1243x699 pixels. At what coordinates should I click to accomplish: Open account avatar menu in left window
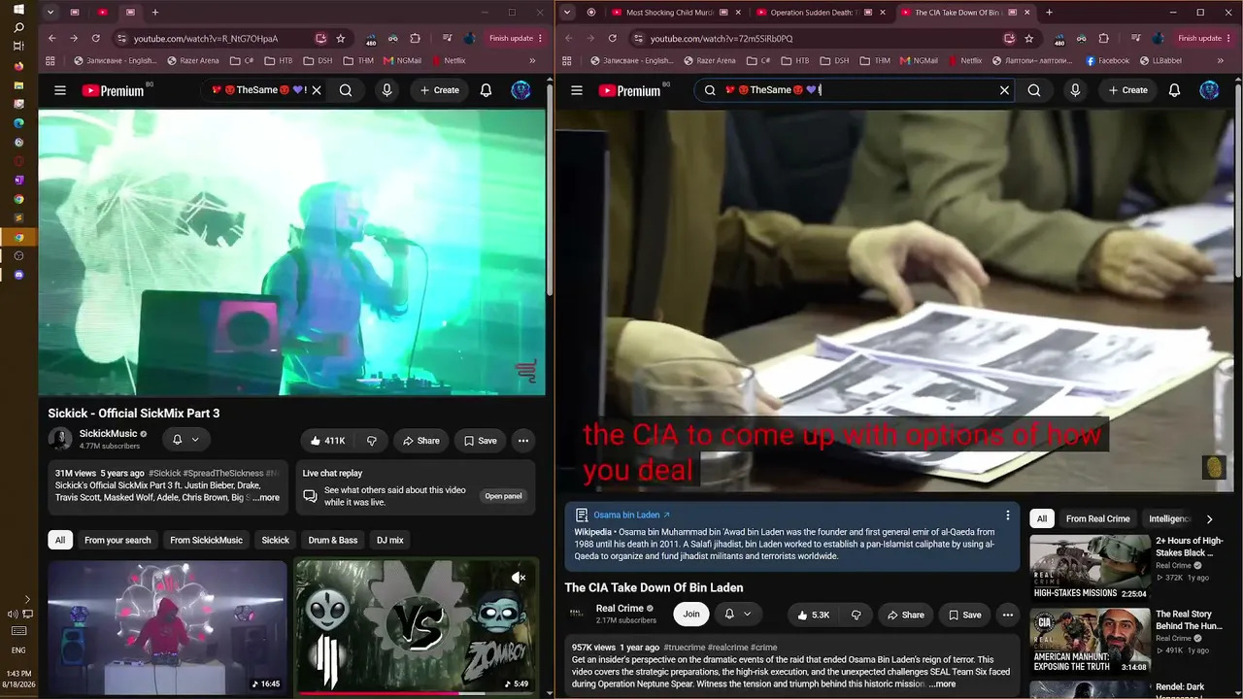coord(521,90)
